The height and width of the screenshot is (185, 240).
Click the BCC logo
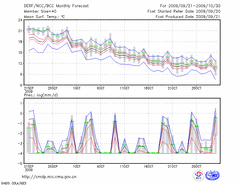click(199, 176)
